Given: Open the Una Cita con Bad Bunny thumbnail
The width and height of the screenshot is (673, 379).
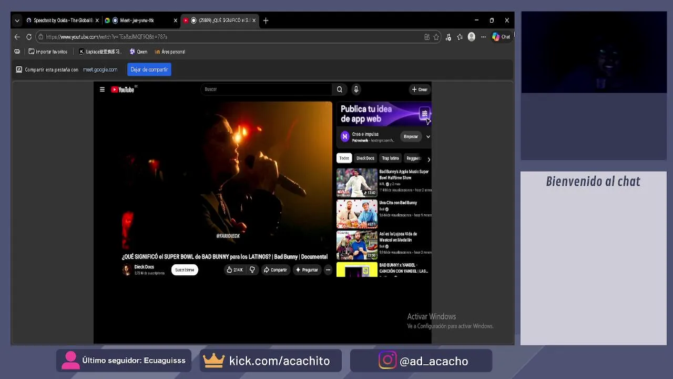Looking at the screenshot, I should (x=357, y=214).
